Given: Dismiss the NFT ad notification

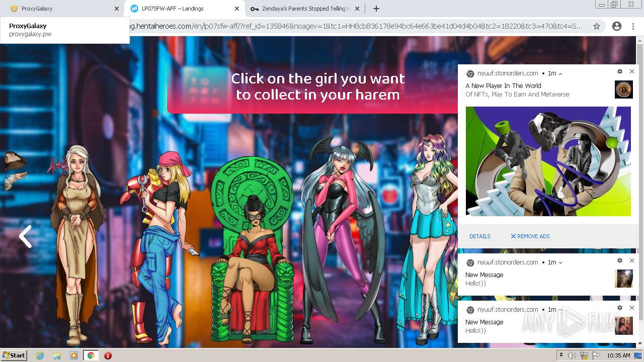Looking at the screenshot, I should 632,71.
